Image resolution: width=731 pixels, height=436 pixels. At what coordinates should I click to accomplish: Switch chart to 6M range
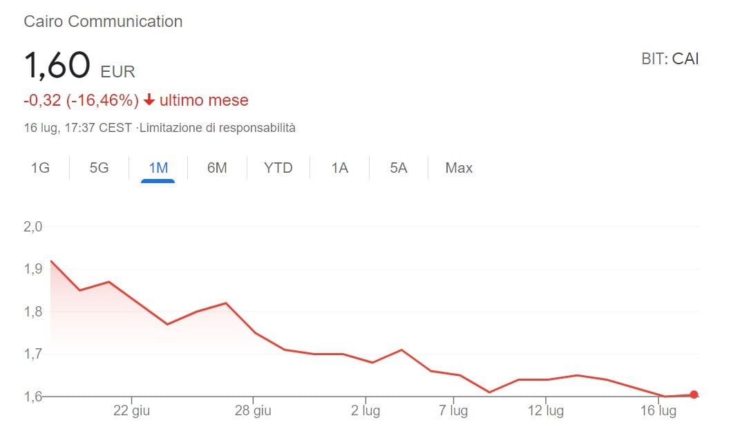(x=217, y=168)
